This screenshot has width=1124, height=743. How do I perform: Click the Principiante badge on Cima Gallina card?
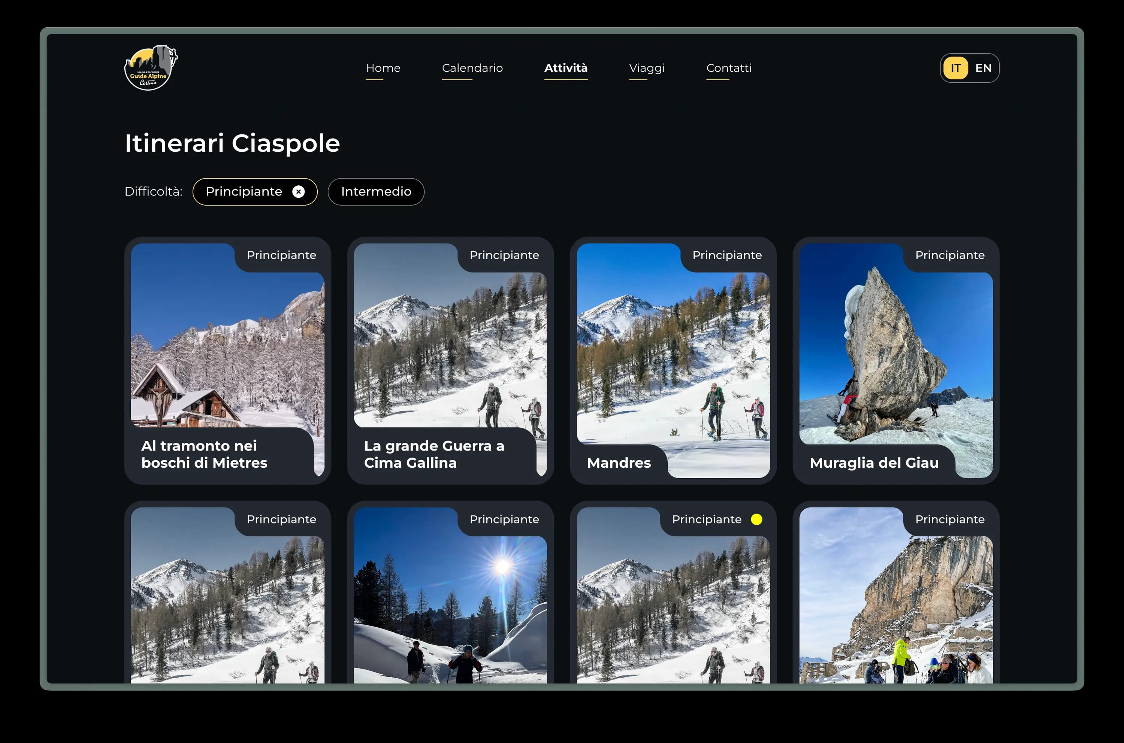504,254
